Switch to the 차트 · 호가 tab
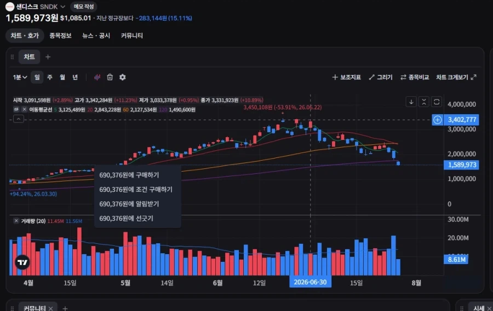493x311 pixels. click(x=25, y=36)
